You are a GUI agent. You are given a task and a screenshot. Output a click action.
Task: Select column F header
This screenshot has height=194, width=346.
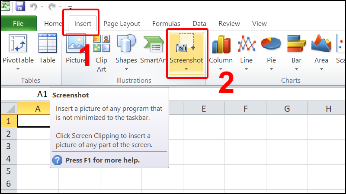[245, 109]
